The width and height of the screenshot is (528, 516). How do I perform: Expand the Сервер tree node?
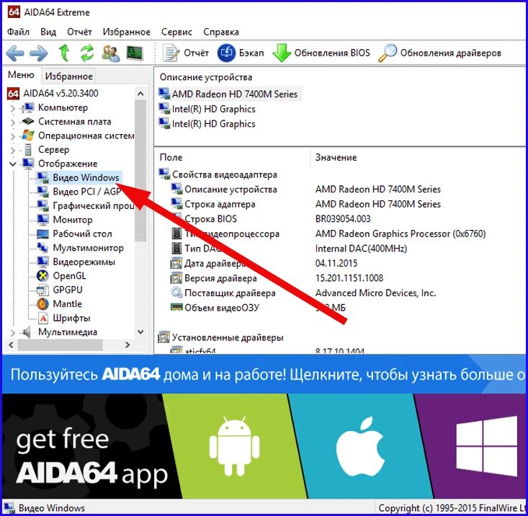click(x=13, y=150)
